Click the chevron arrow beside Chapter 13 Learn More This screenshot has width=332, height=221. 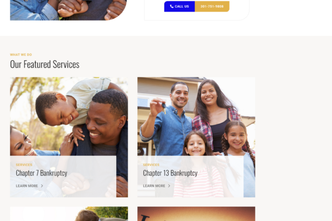[x=169, y=186]
